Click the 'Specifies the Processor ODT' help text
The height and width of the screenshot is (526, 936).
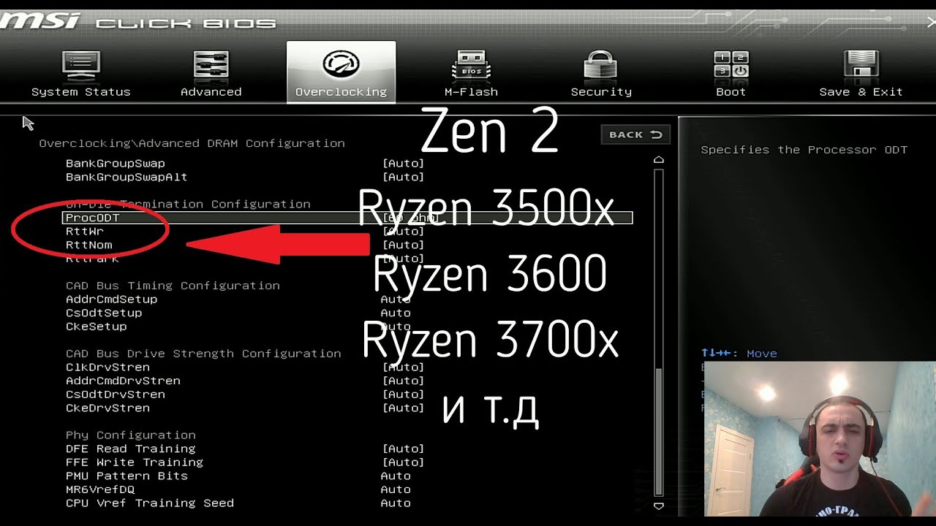click(804, 150)
